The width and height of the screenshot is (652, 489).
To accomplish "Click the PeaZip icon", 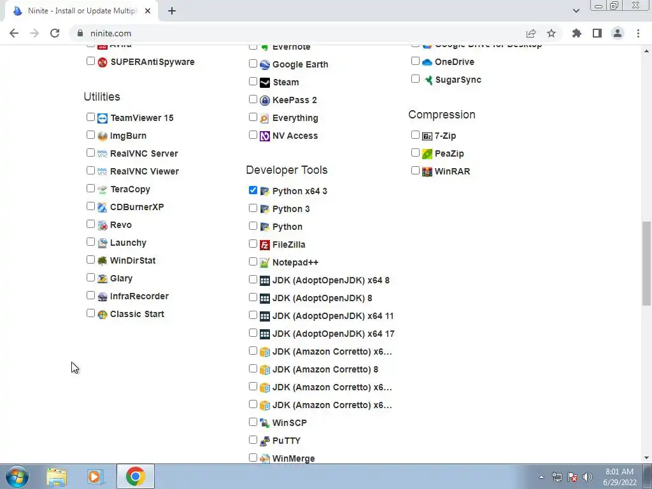I will click(427, 154).
